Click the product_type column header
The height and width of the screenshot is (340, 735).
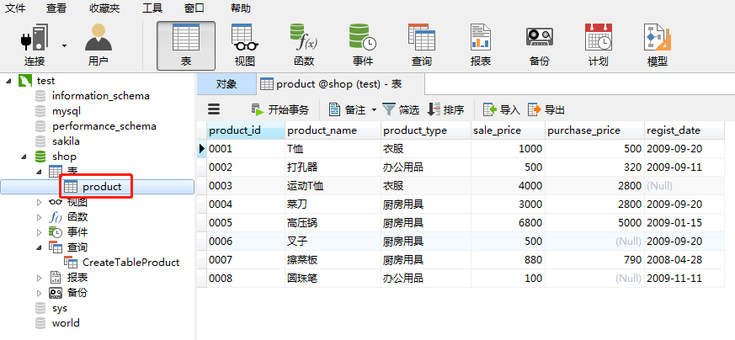coord(426,130)
